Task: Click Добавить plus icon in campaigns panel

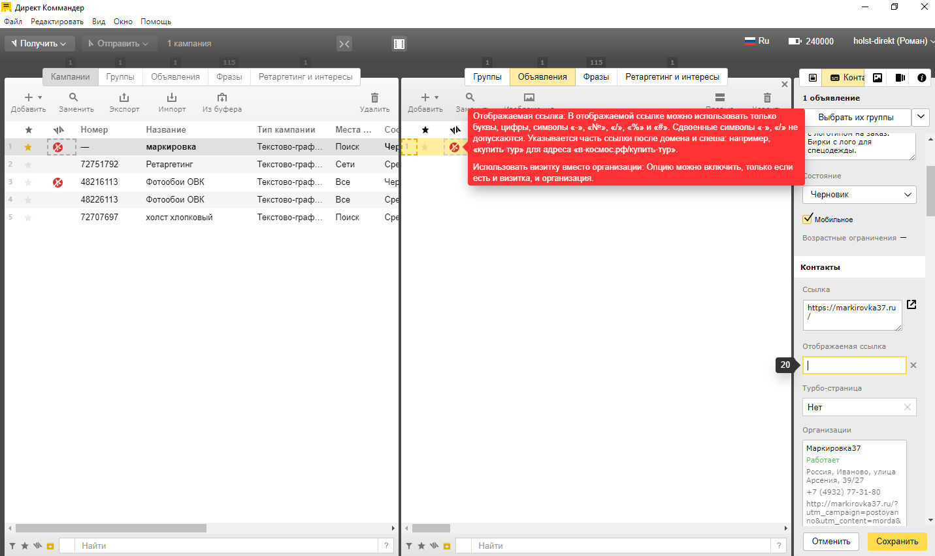Action: 29,97
